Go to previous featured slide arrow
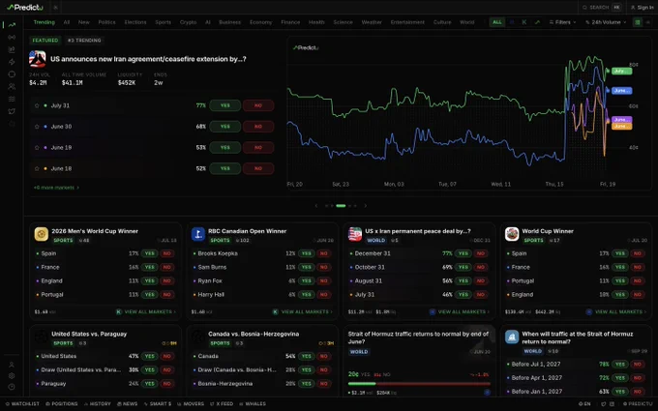Screen dimensions: 658x411 pyautogui.click(x=316, y=206)
